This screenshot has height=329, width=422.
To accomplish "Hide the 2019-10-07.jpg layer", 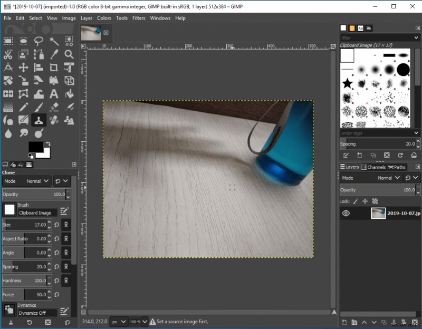I will [x=346, y=213].
